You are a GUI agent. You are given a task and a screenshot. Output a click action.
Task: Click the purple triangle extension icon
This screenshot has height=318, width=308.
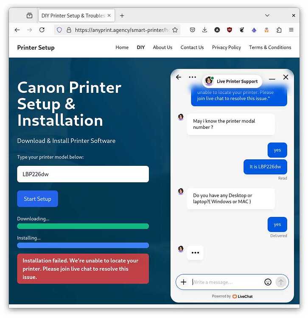click(254, 30)
